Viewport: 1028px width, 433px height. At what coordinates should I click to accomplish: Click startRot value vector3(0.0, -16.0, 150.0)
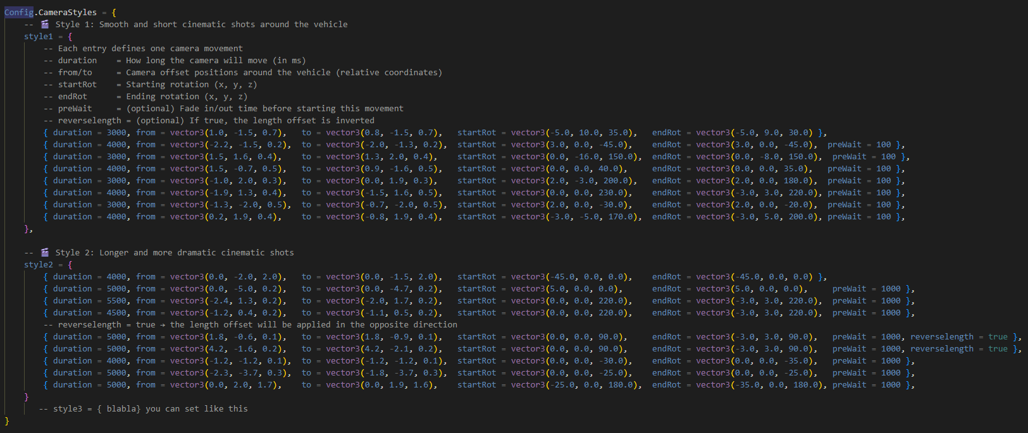click(x=576, y=157)
